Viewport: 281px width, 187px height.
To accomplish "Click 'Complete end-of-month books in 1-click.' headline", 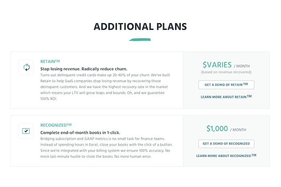I will click(80, 132).
